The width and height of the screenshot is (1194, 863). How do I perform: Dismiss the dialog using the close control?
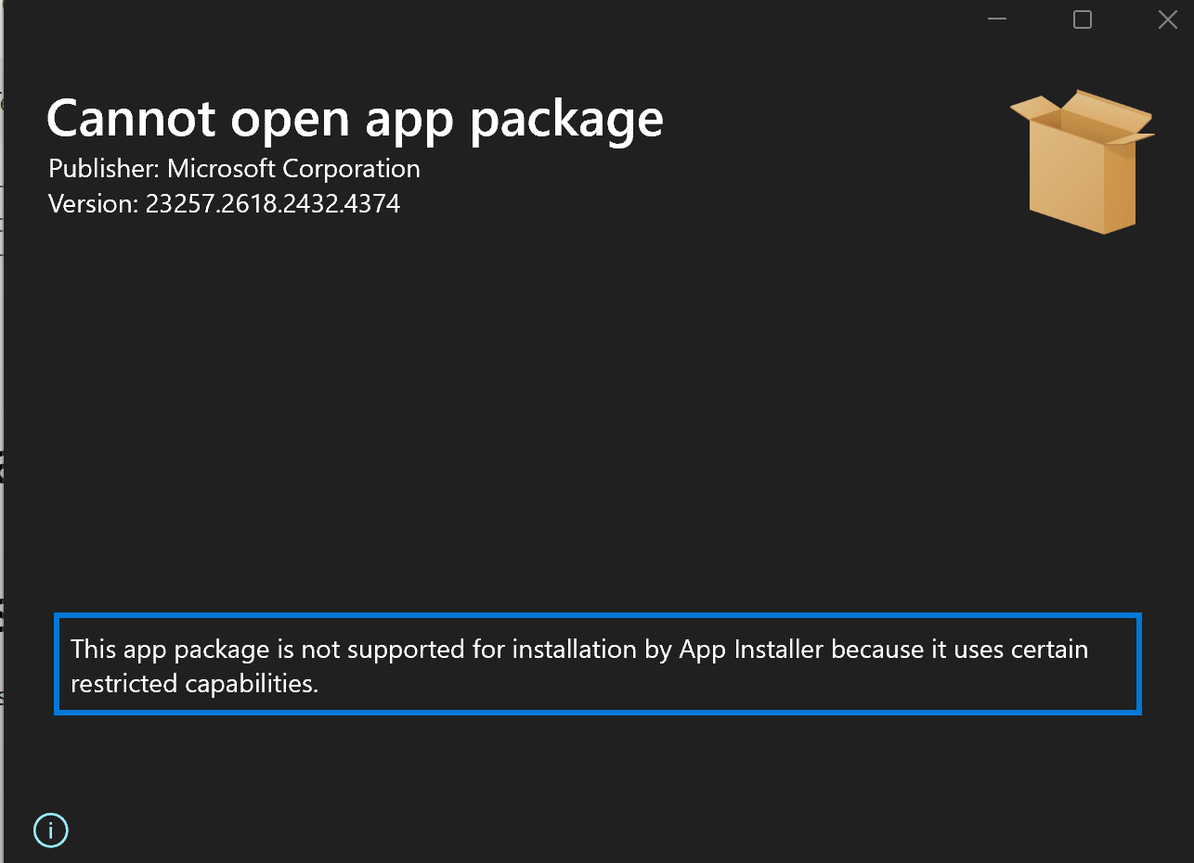pos(1167,19)
